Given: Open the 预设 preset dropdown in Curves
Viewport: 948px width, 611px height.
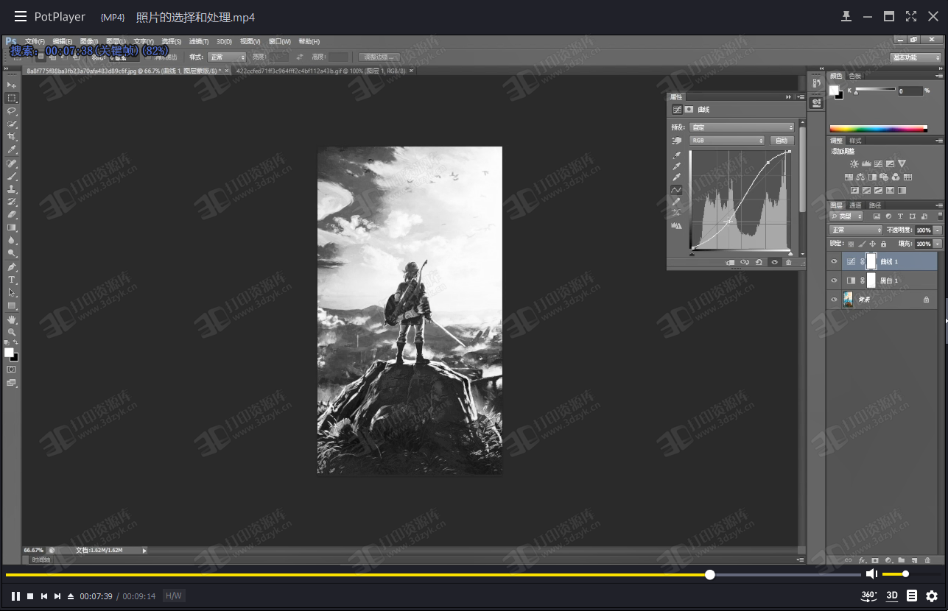Looking at the screenshot, I should point(742,127).
